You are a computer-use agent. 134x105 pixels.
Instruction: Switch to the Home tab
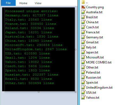point(23,3)
